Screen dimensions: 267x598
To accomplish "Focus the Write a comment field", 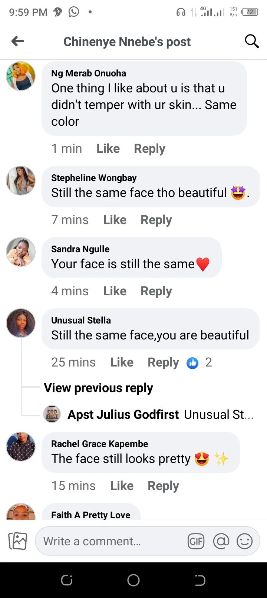I will click(111, 541).
